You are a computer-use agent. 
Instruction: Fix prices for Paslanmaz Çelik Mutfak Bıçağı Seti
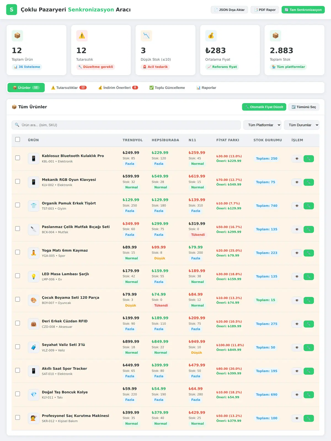coord(309,229)
